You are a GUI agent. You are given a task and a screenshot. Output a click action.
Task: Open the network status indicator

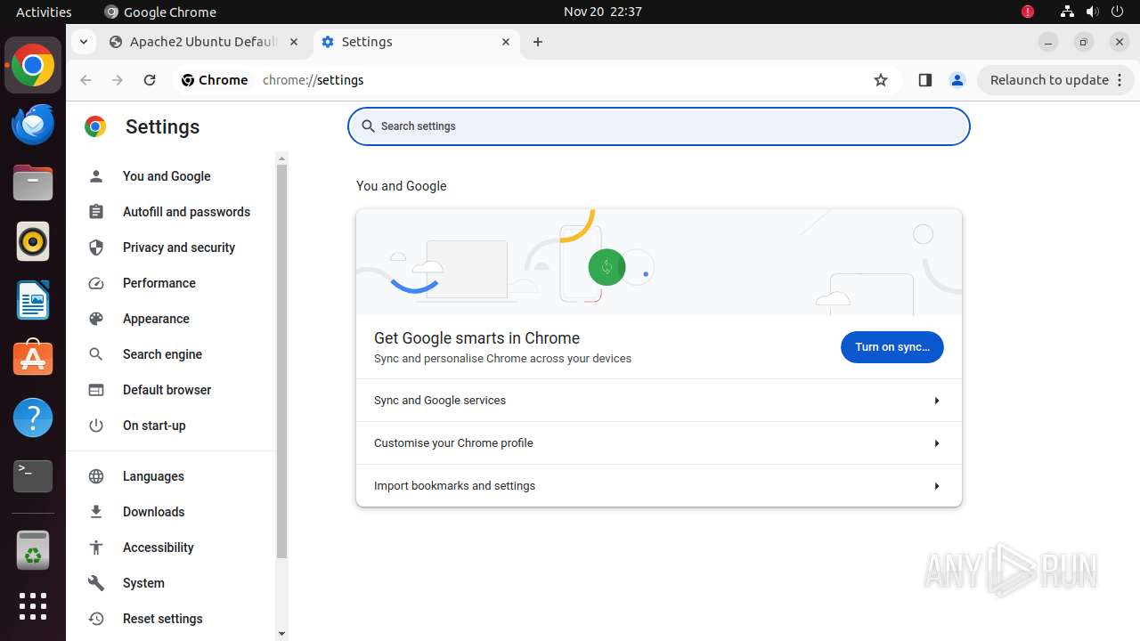1067,12
